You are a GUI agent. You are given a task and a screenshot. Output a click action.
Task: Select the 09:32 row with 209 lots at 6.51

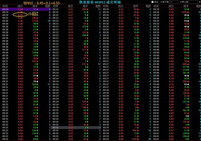coord(76,9)
